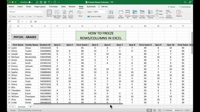Click the Split option

pyautogui.click(x=159, y=11)
